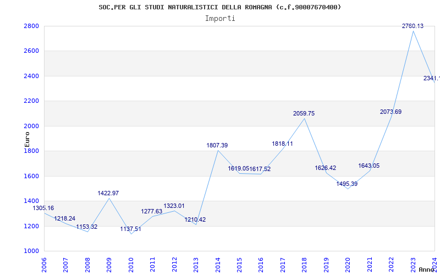Select the peak value label 2760.13
The image size is (440, 275).
(x=413, y=26)
